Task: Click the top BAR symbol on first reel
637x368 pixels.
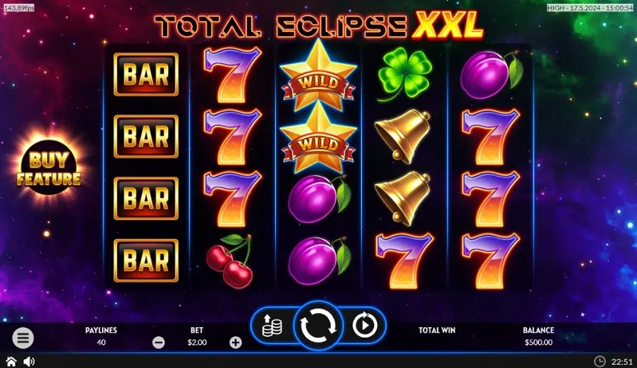Action: [x=146, y=74]
